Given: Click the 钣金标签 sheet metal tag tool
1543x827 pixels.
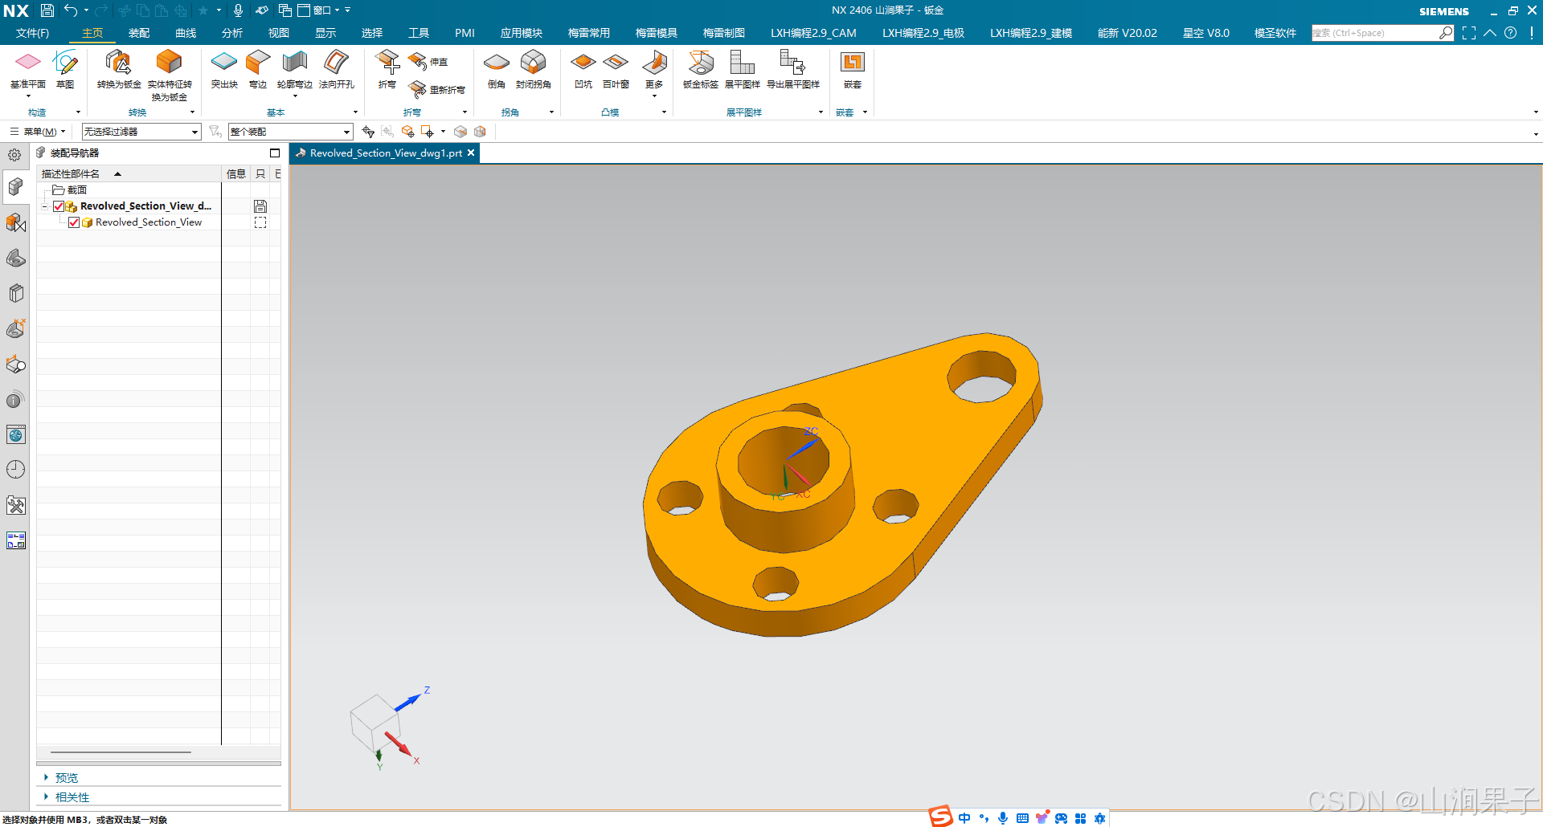Looking at the screenshot, I should (x=701, y=69).
